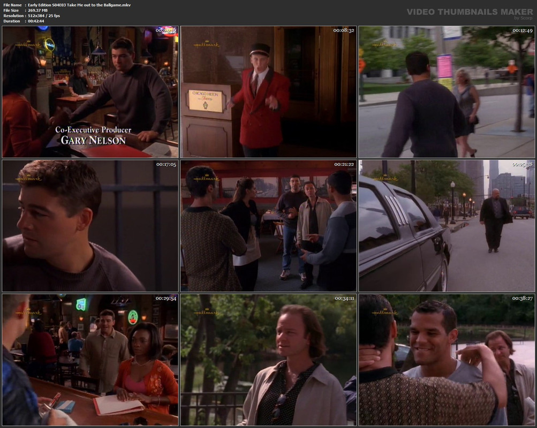This screenshot has width=537, height=428.
Task: Click the 00:08:32 timestamp label
Action: (x=344, y=30)
